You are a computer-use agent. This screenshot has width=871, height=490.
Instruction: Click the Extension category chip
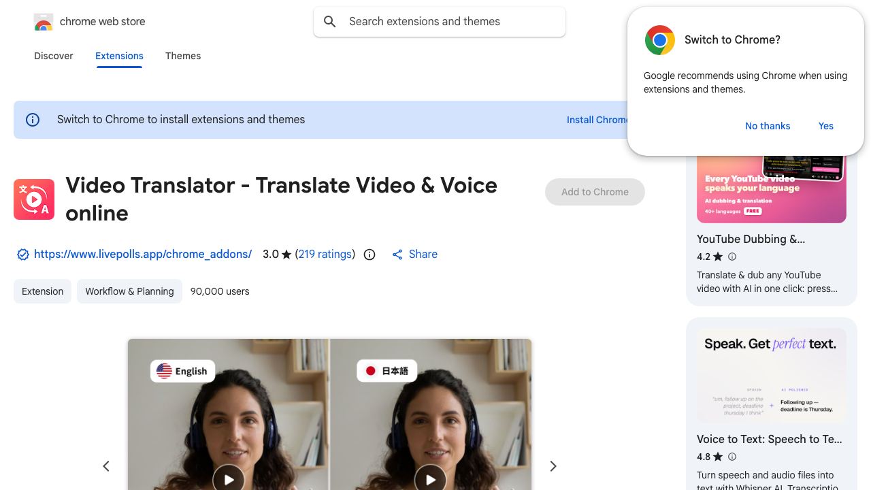tap(42, 291)
